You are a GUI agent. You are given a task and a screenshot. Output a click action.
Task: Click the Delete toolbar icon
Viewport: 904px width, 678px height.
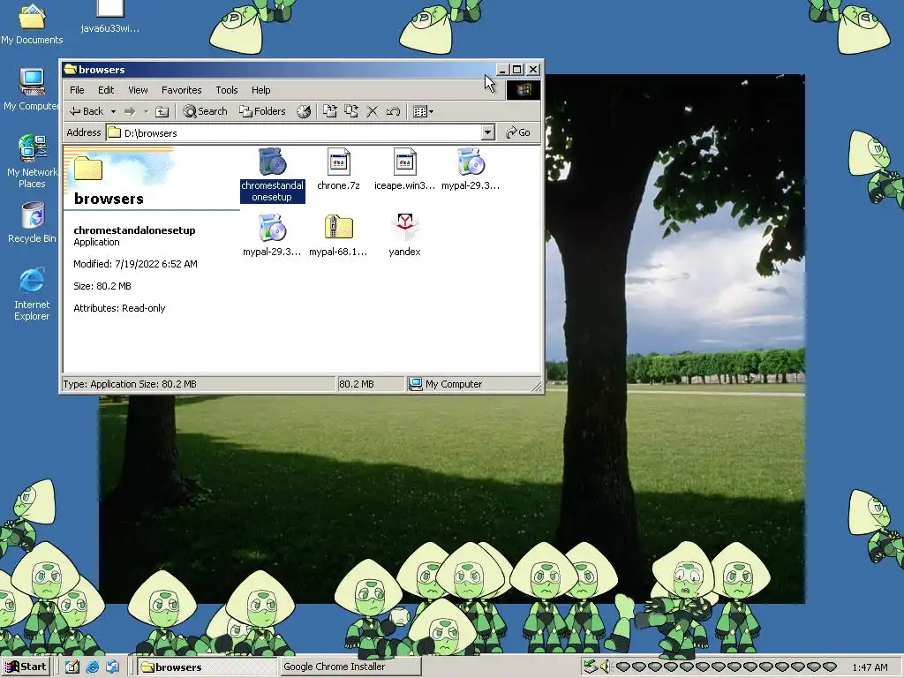click(x=373, y=111)
